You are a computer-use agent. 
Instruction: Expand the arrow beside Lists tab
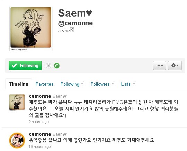point(134,84)
